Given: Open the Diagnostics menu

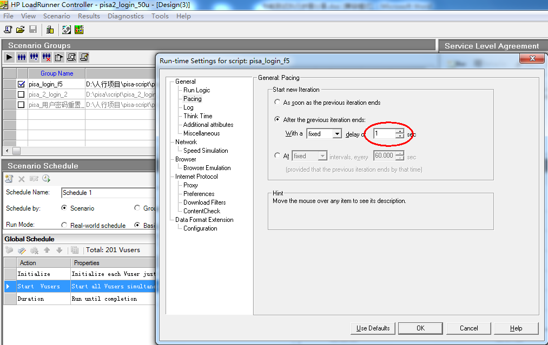Looking at the screenshot, I should [x=126, y=16].
